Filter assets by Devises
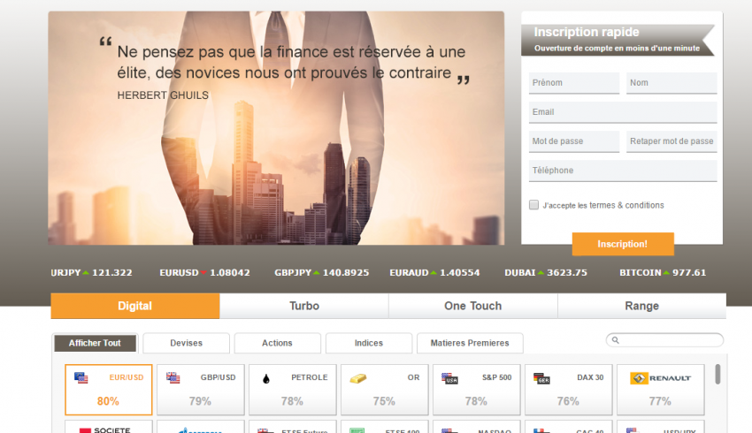The image size is (752, 433). (186, 343)
